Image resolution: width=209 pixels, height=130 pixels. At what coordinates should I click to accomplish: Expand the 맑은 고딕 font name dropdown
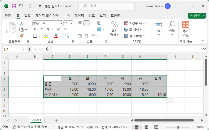coord(61,23)
